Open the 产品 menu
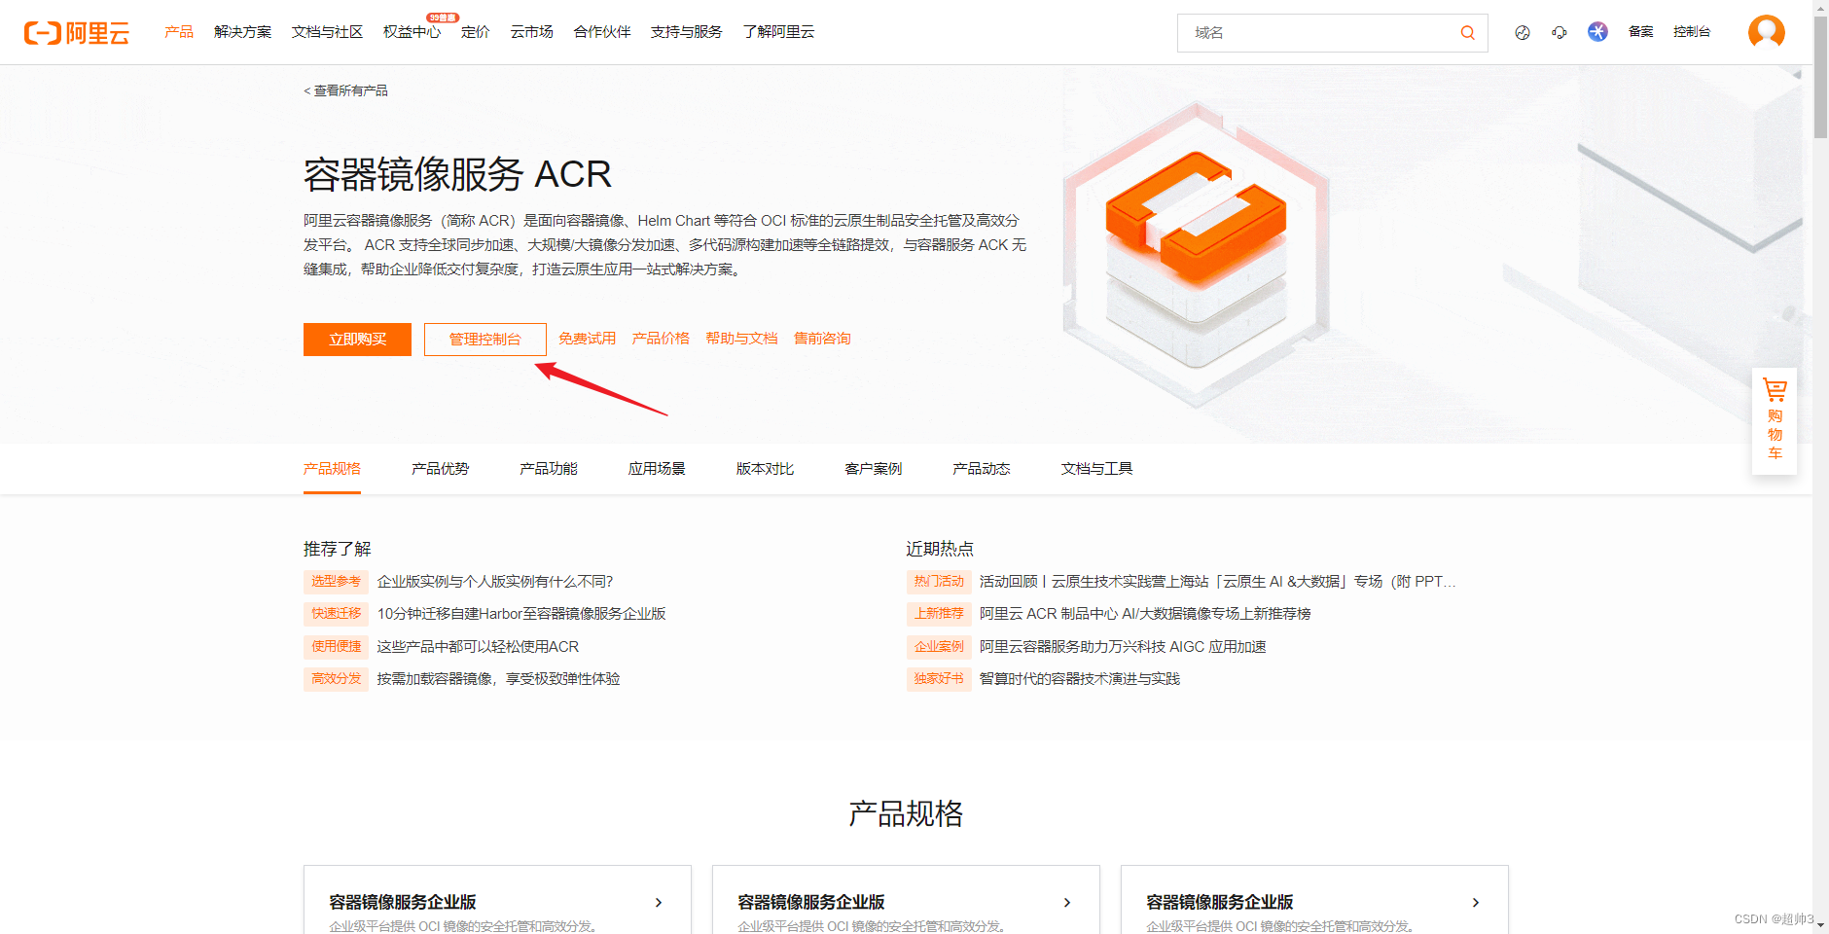The image size is (1829, 934). tap(179, 32)
